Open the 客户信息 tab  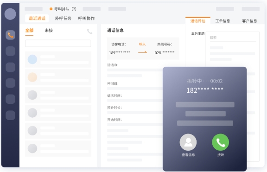249,21
